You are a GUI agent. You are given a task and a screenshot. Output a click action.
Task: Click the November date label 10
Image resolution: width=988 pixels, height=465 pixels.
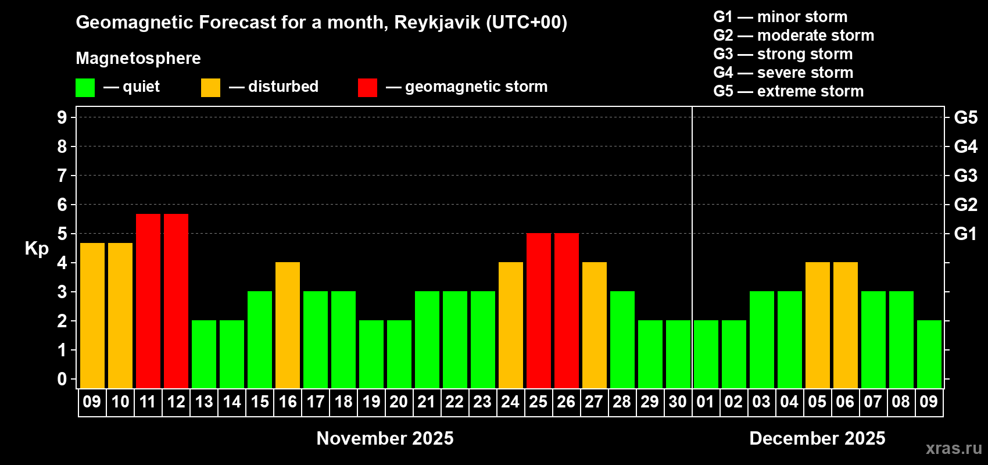click(120, 402)
